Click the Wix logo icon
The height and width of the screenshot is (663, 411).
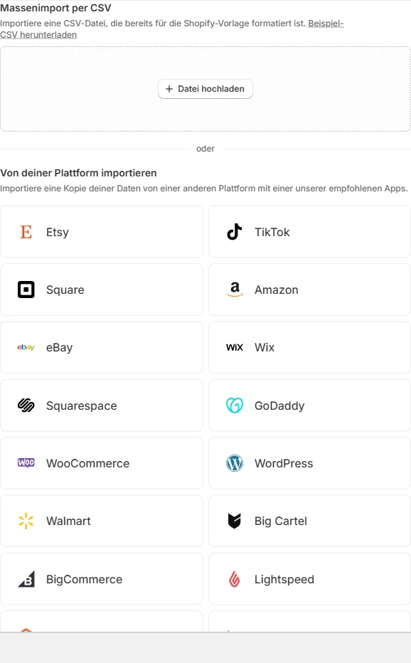[235, 347]
